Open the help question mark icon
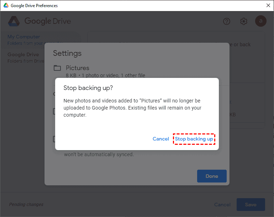This screenshot has height=217, width=274. [x=227, y=21]
